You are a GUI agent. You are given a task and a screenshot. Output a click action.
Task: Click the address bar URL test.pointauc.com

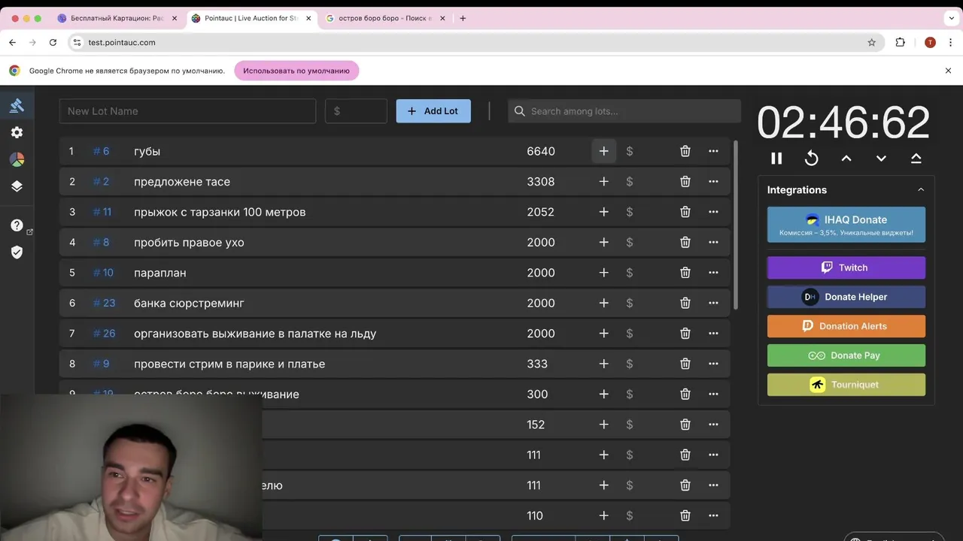(x=122, y=43)
